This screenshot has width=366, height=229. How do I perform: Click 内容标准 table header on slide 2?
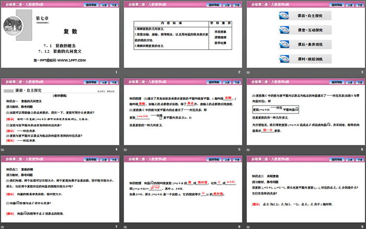(x=171, y=23)
